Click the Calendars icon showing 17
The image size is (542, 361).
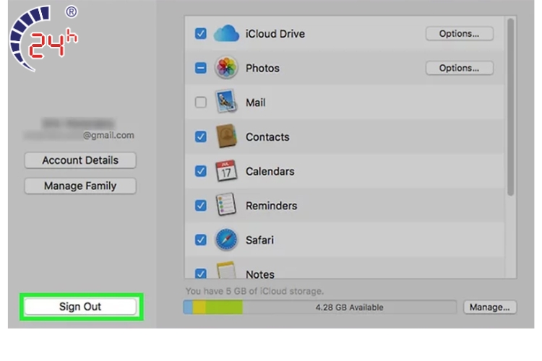226,170
